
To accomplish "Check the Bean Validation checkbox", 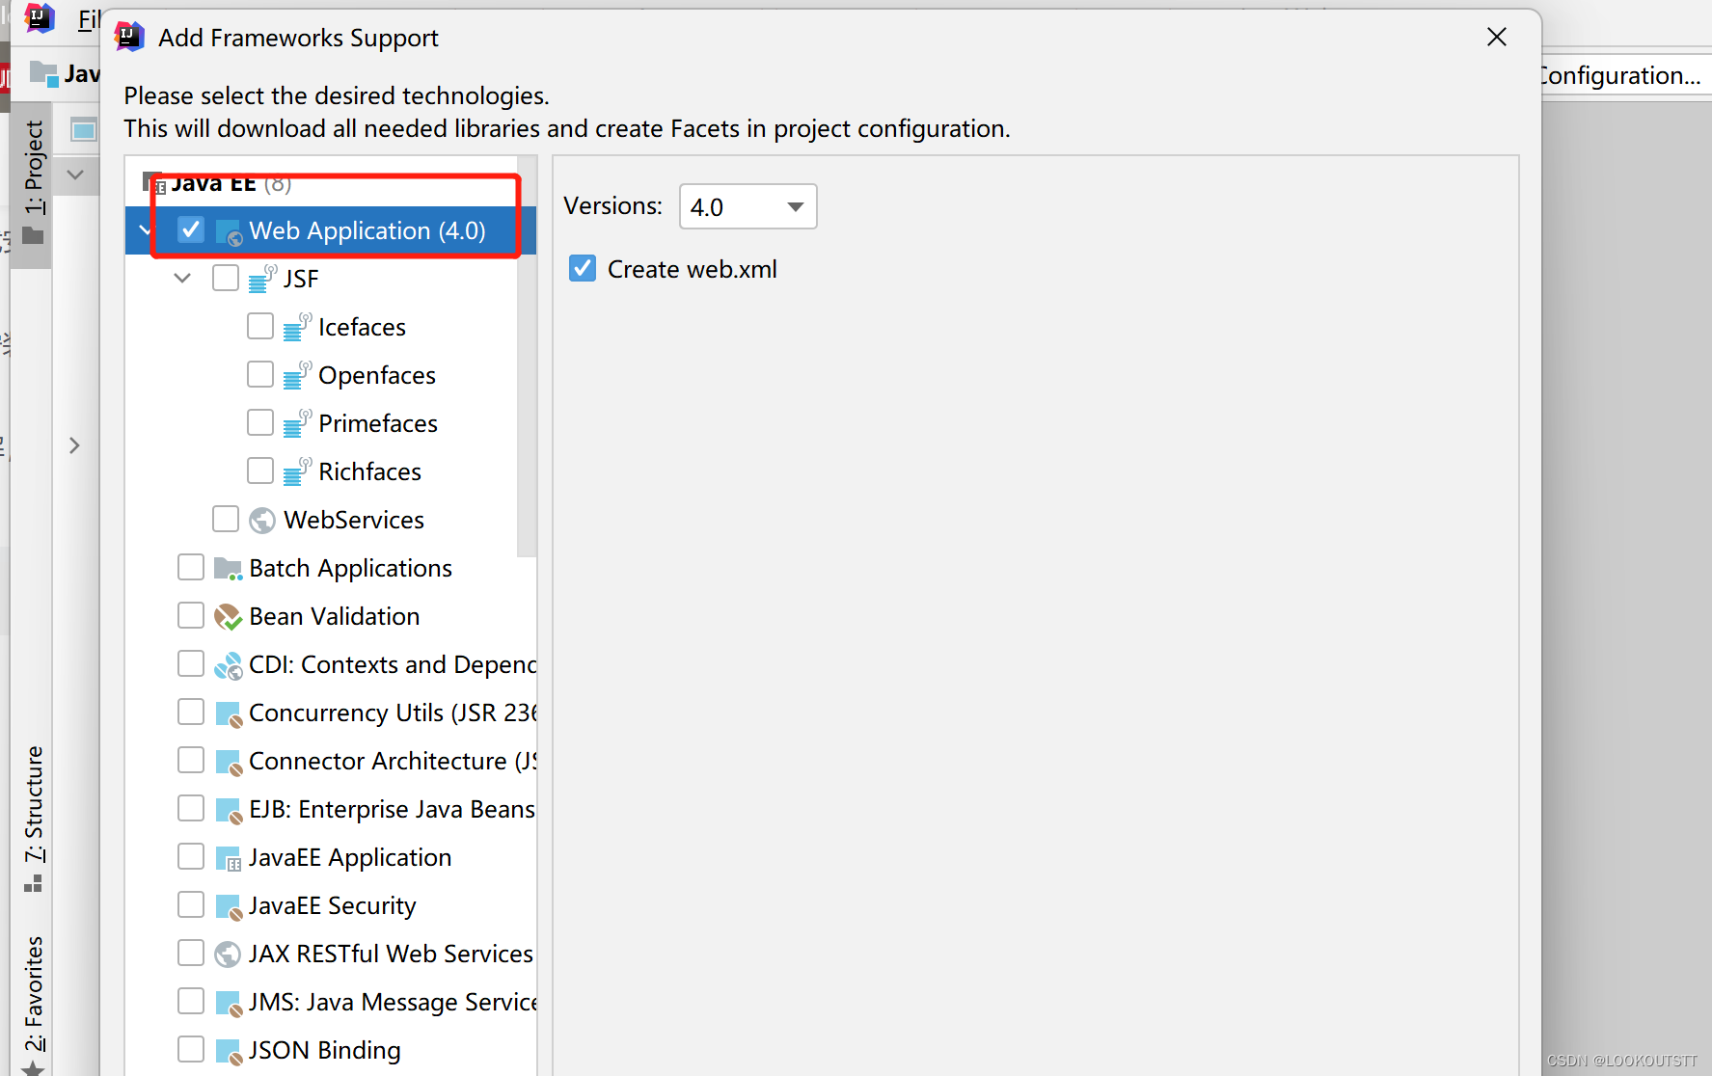I will point(191,615).
